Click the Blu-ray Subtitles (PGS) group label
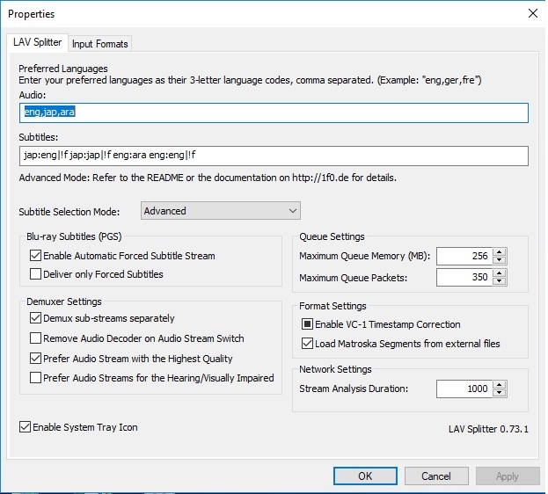This screenshot has width=548, height=494. pyautogui.click(x=74, y=236)
